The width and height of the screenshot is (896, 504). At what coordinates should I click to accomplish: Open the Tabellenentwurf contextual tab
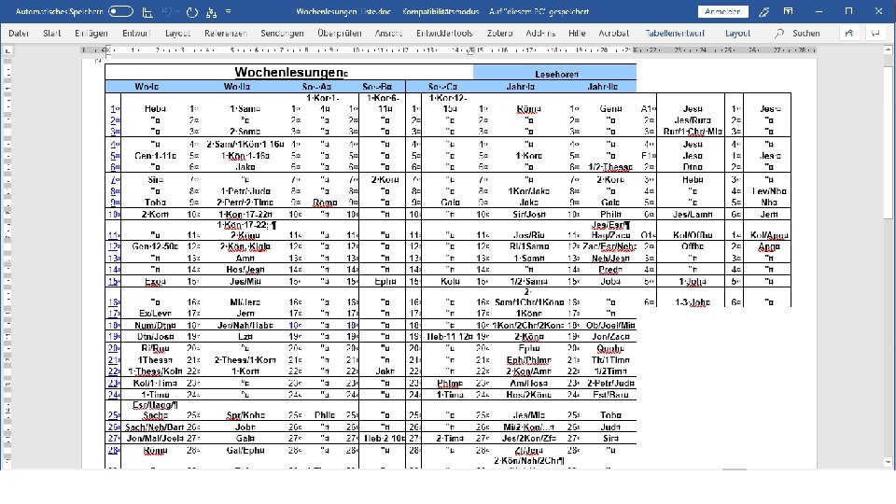pos(675,34)
